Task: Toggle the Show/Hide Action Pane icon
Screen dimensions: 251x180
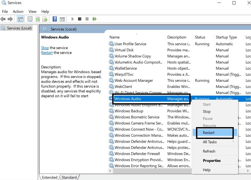Action: click(62, 19)
